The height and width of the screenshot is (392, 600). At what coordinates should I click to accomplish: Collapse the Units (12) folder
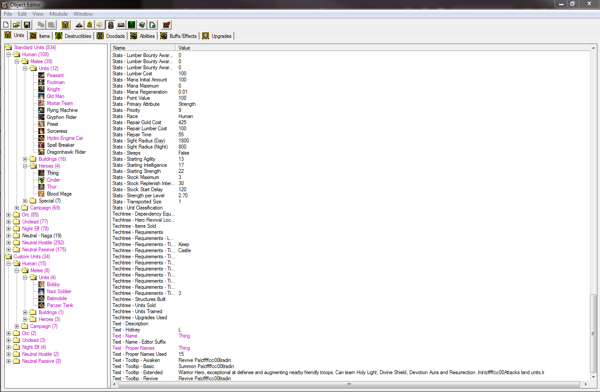[25, 68]
